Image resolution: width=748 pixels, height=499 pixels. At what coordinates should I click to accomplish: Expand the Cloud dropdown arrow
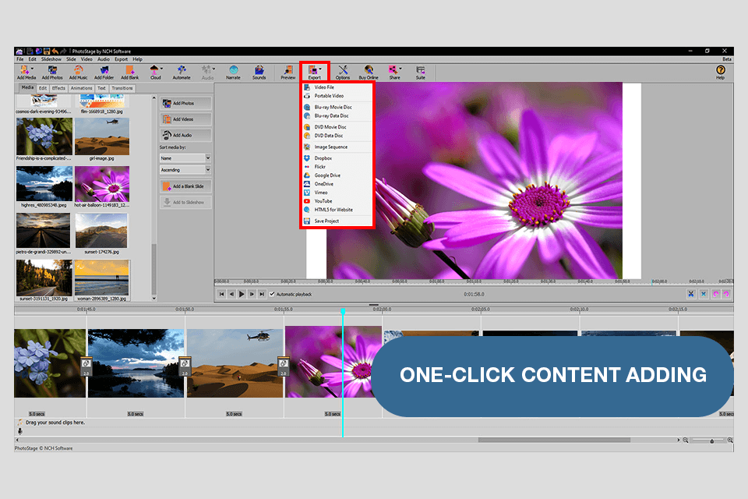pyautogui.click(x=162, y=69)
